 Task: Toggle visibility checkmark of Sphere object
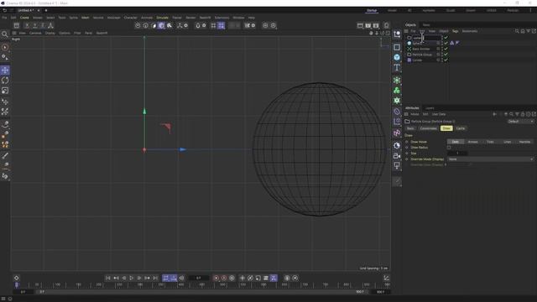coord(446,43)
